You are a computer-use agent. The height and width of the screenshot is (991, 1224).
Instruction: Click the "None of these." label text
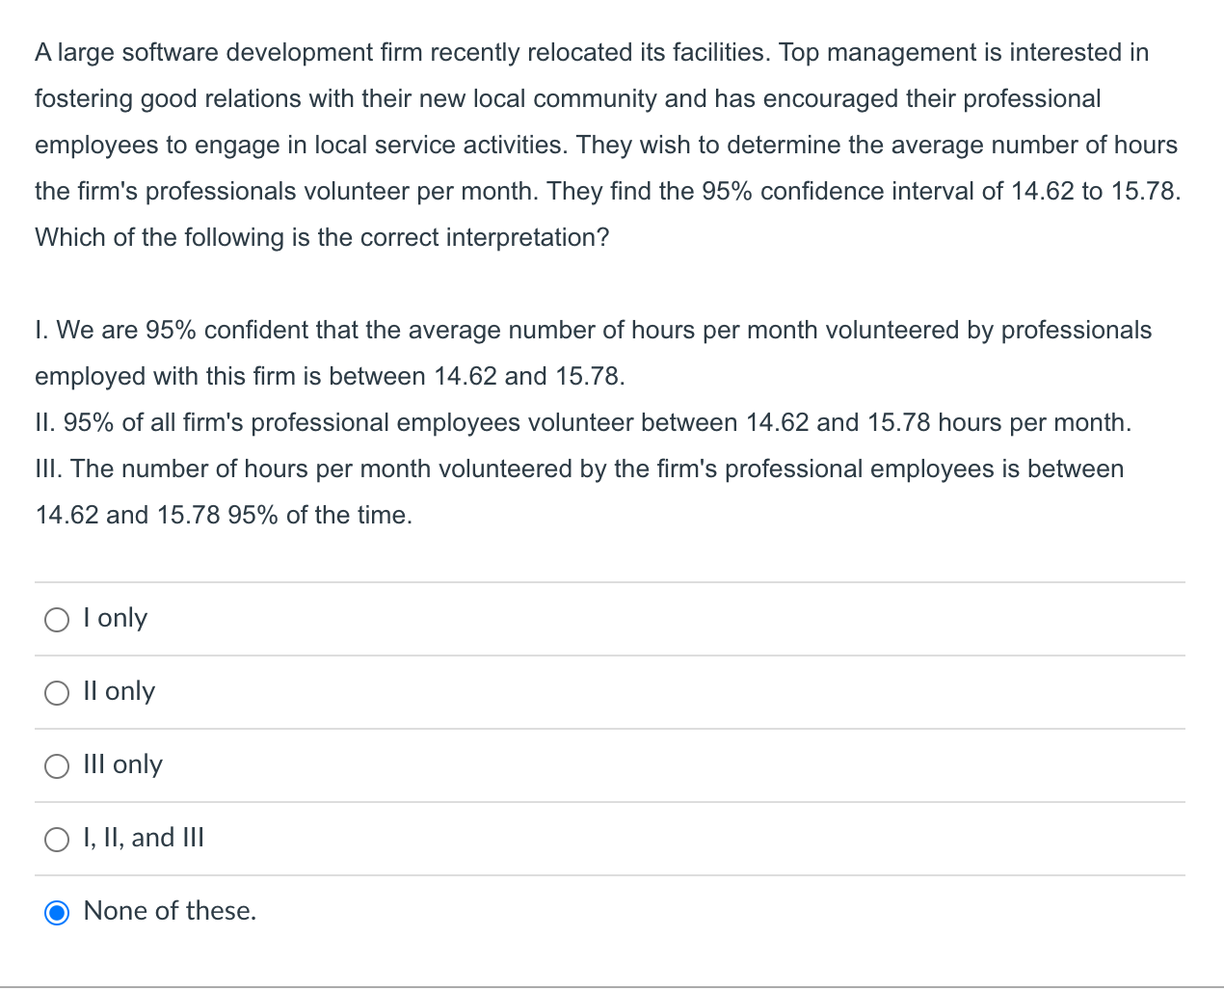[169, 912]
